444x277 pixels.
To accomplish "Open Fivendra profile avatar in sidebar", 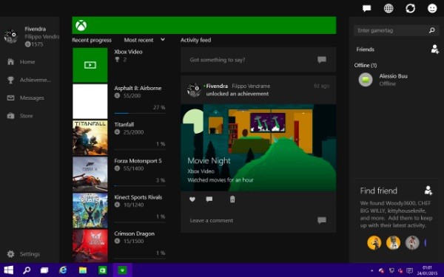I will (11, 36).
